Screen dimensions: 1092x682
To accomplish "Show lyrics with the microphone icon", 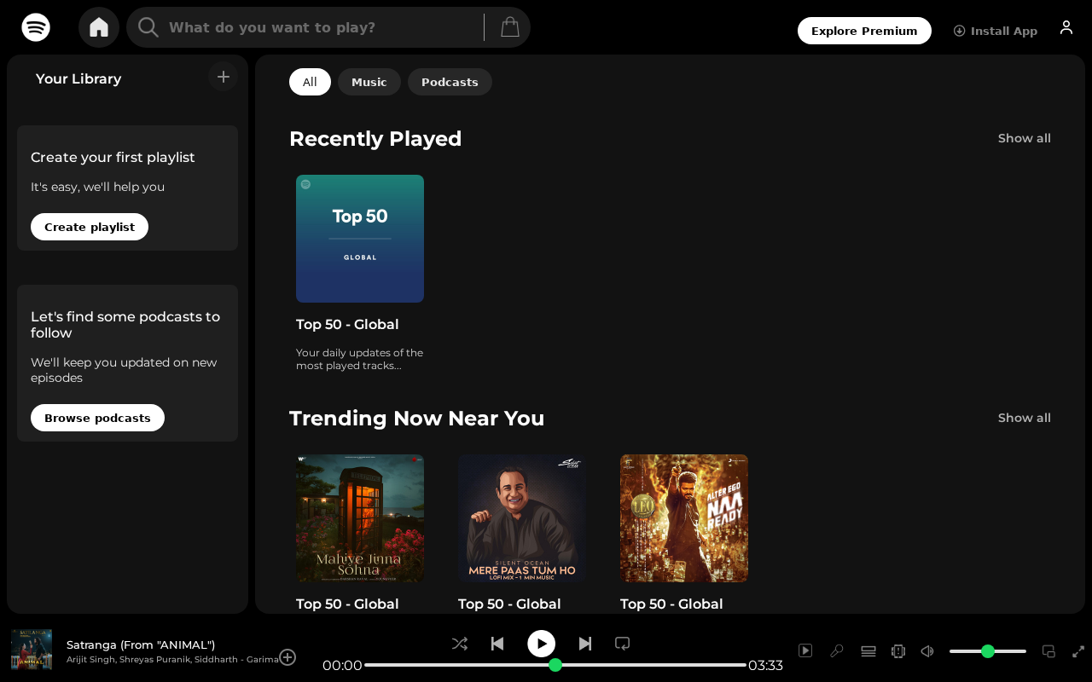I will point(837,650).
